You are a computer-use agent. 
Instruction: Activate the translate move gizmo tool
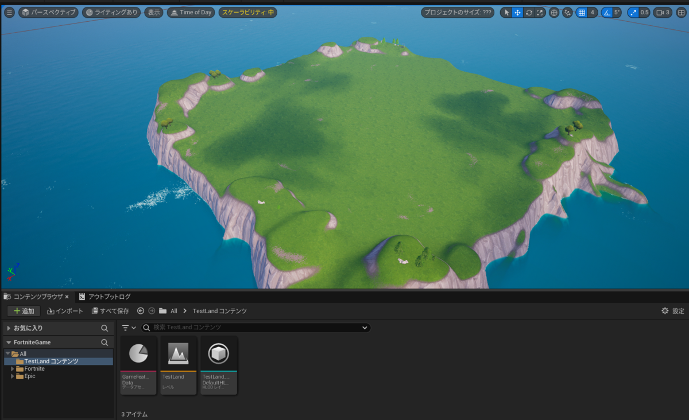tap(517, 12)
